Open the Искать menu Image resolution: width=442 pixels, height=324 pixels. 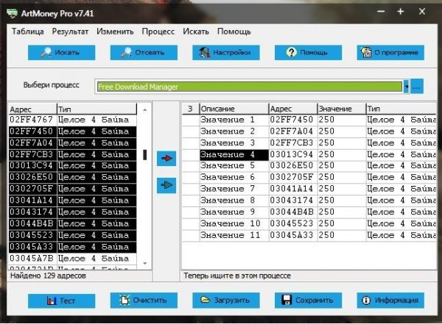tap(196, 31)
